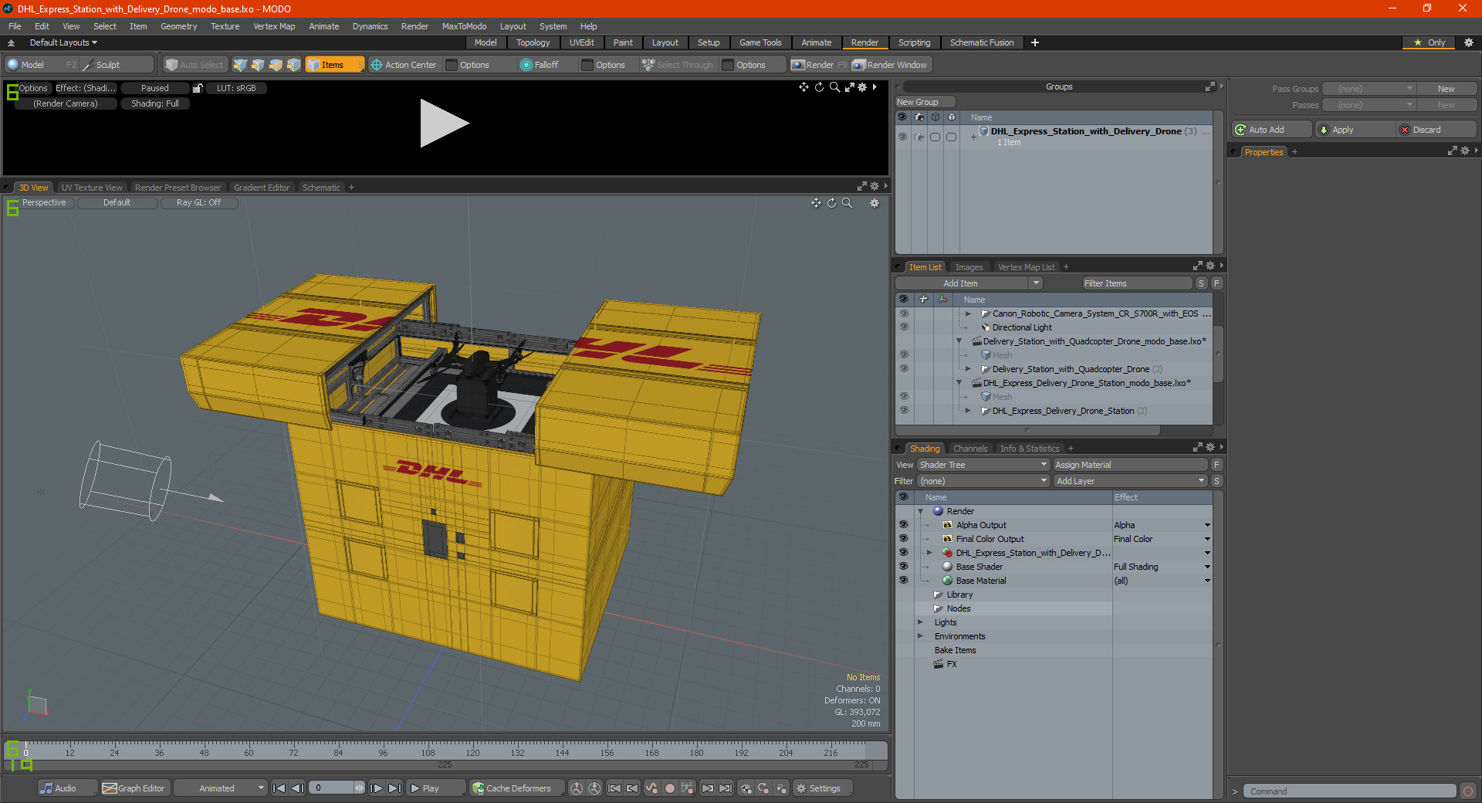This screenshot has height=803, width=1482.
Task: Toggle visibility of Base Shader layer
Action: 903,567
